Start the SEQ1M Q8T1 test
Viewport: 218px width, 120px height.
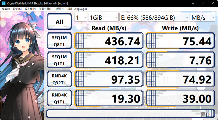(x=59, y=41)
